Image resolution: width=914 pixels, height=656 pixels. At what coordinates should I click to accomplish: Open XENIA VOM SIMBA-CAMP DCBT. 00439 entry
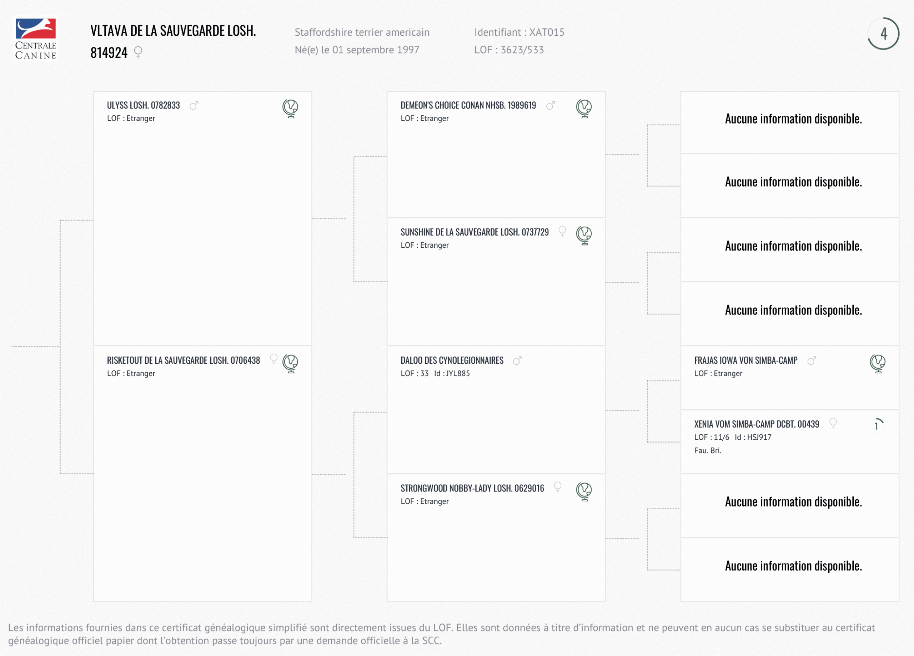click(757, 424)
